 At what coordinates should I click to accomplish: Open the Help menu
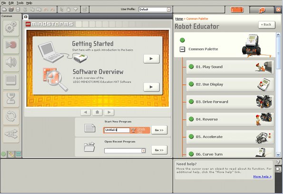29,3
